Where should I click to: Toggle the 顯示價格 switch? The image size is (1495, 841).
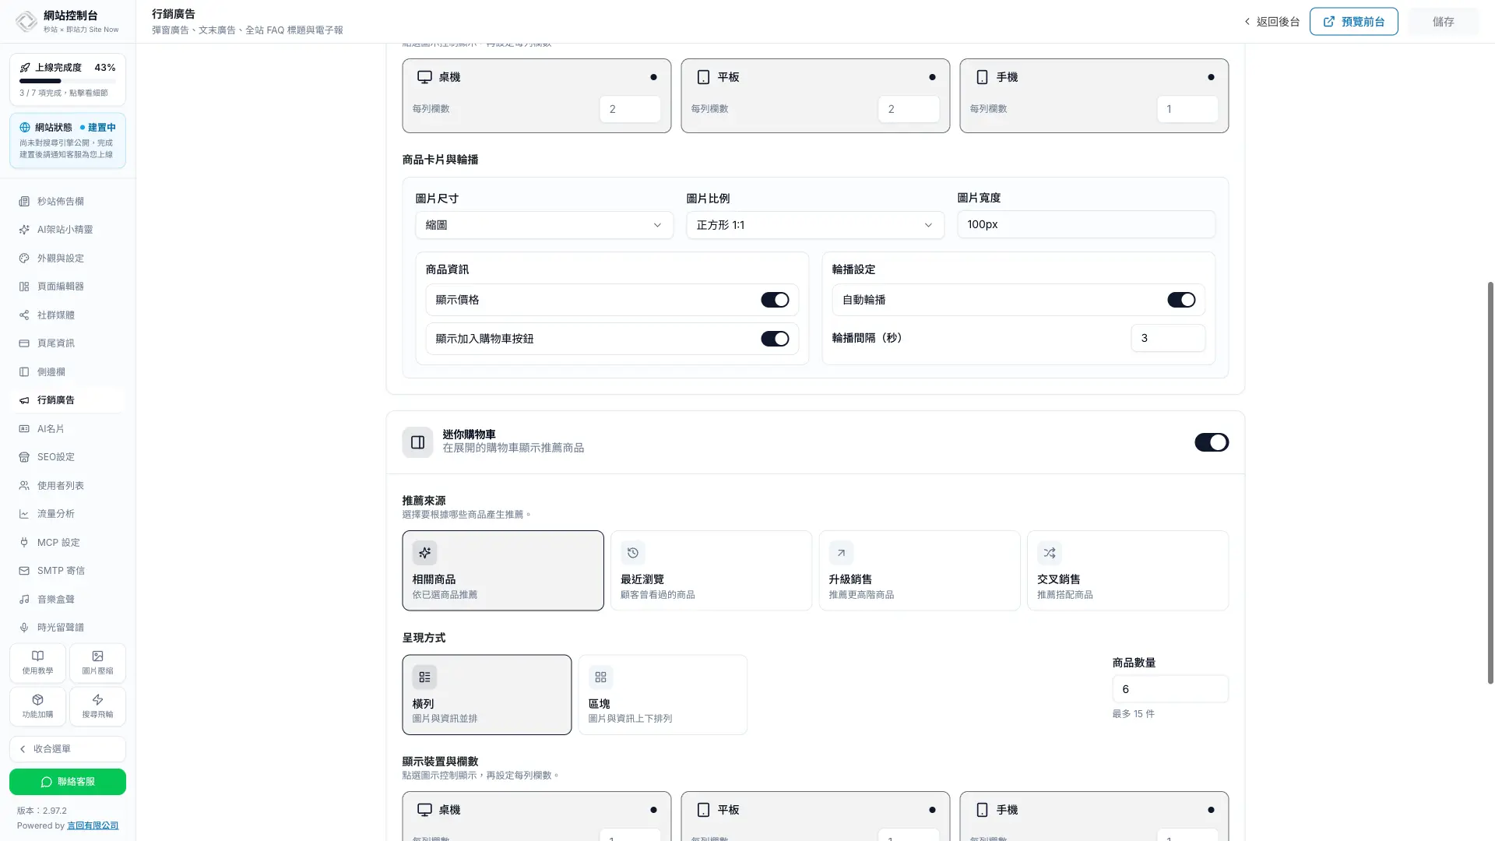(x=775, y=300)
